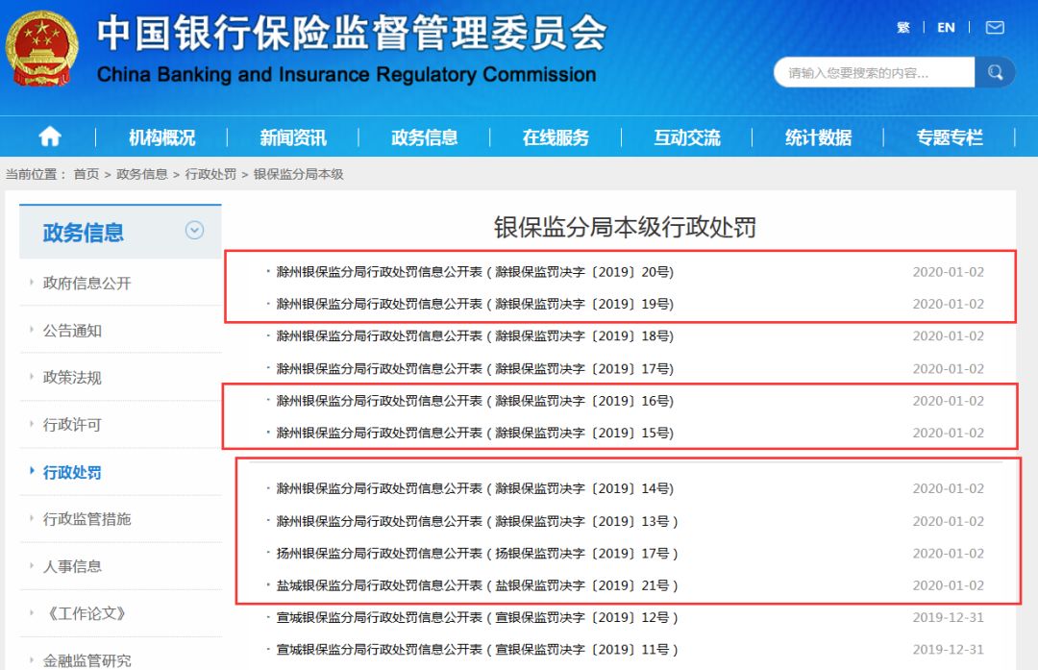Screen dimensions: 1038x670
Task: Open 行政监管措施 in sidebar
Action: [x=86, y=519]
